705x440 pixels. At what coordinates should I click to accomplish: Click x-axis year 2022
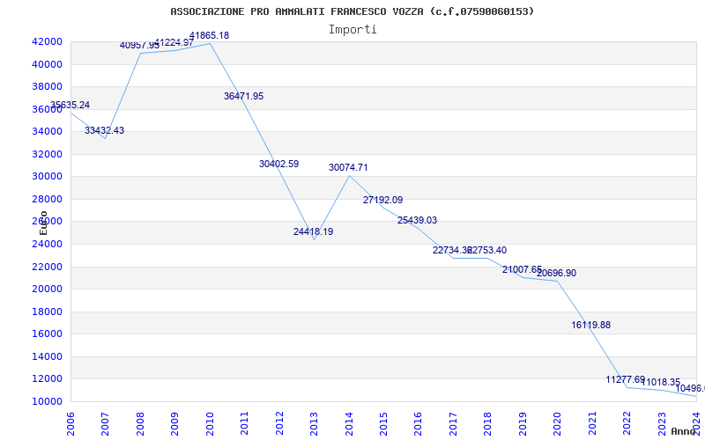click(x=627, y=424)
